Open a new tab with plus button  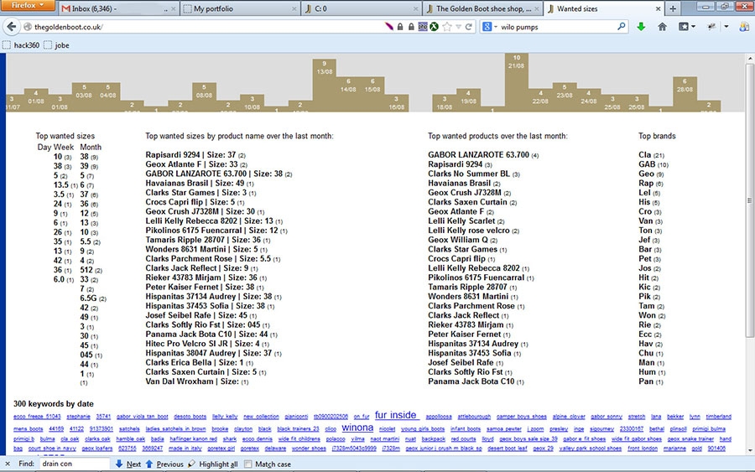[x=673, y=8]
